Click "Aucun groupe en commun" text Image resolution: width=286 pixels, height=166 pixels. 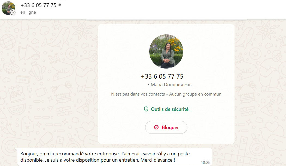pos(195,94)
